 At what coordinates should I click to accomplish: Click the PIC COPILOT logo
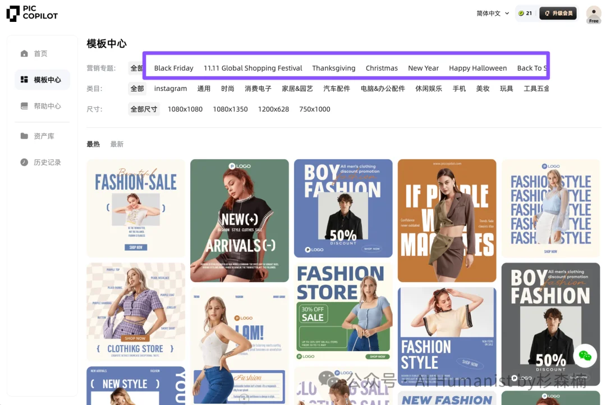tap(32, 14)
